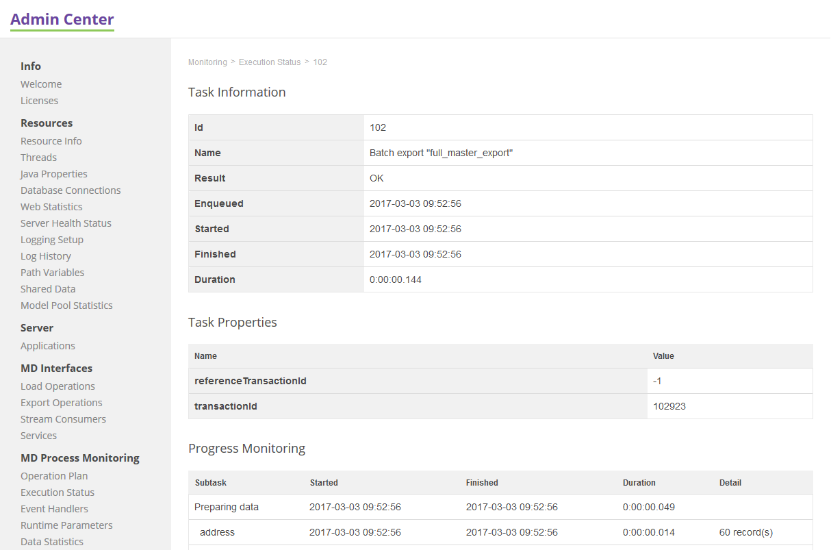Open Path Variables page
Viewport: 831px width, 550px height.
point(52,273)
